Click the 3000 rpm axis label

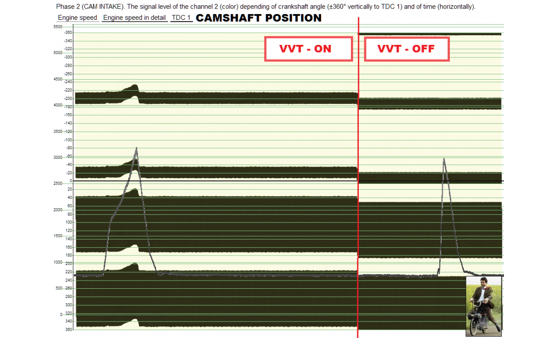coord(58,157)
